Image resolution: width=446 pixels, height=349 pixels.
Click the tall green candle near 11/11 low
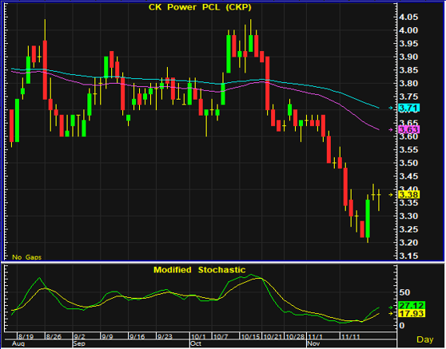pos(368,219)
